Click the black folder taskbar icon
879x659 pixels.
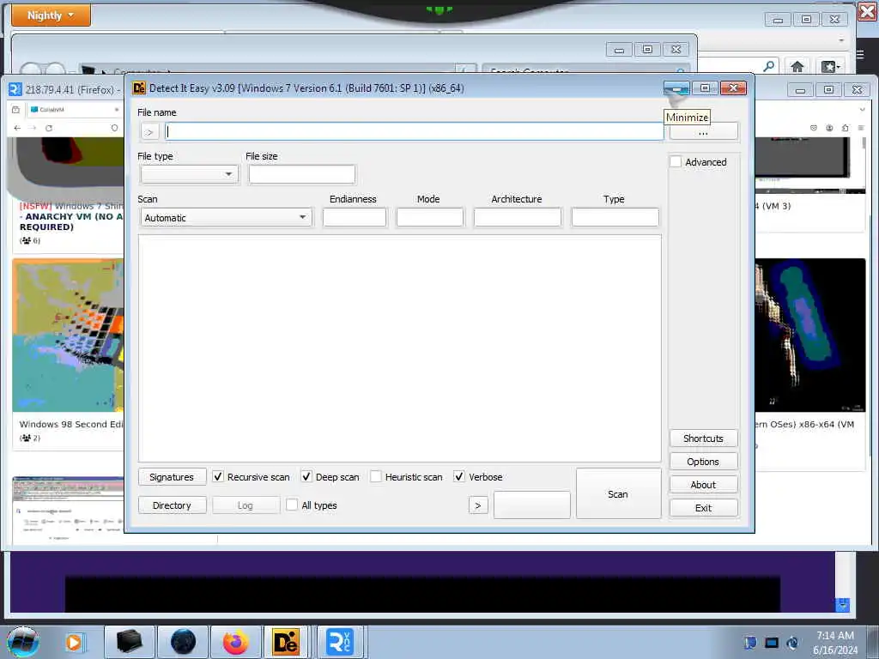(x=130, y=642)
